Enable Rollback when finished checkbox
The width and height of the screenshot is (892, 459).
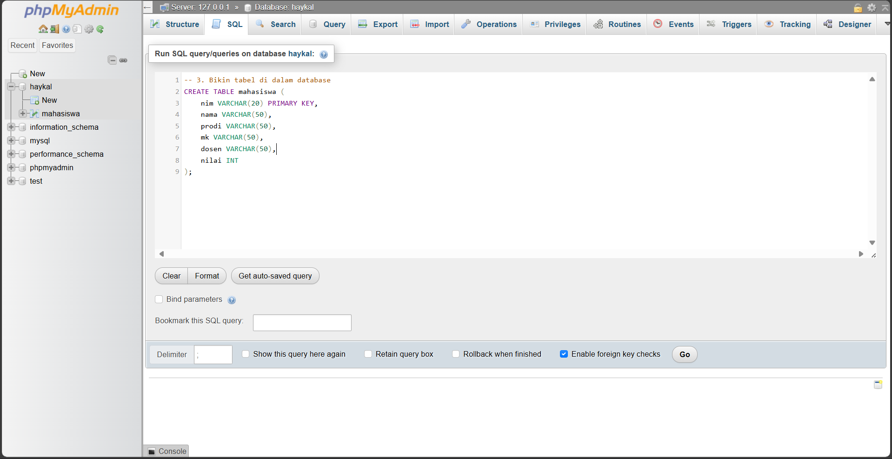point(456,354)
